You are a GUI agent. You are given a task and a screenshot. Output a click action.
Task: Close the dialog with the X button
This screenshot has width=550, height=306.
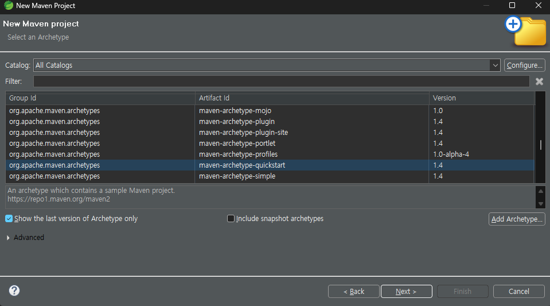(539, 5)
